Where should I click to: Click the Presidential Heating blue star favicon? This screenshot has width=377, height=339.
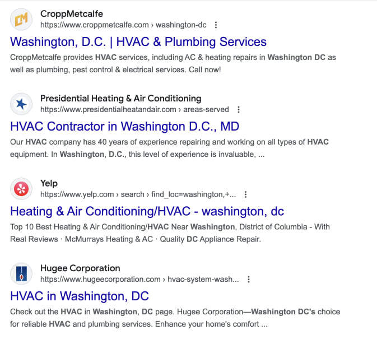click(x=21, y=104)
